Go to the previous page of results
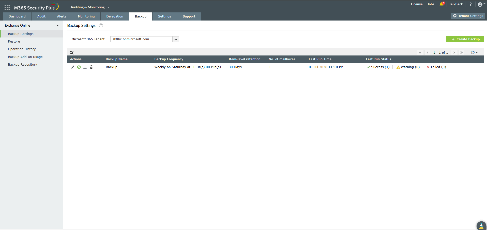Screen dimensions: 487x230 tap(428, 52)
